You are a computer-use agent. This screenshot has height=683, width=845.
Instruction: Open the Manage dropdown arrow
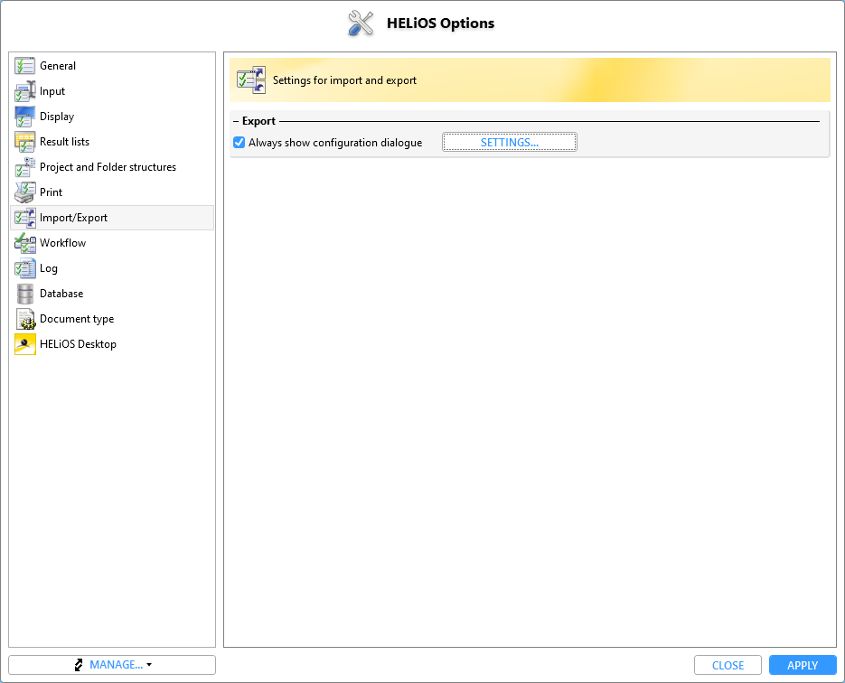click(x=149, y=665)
